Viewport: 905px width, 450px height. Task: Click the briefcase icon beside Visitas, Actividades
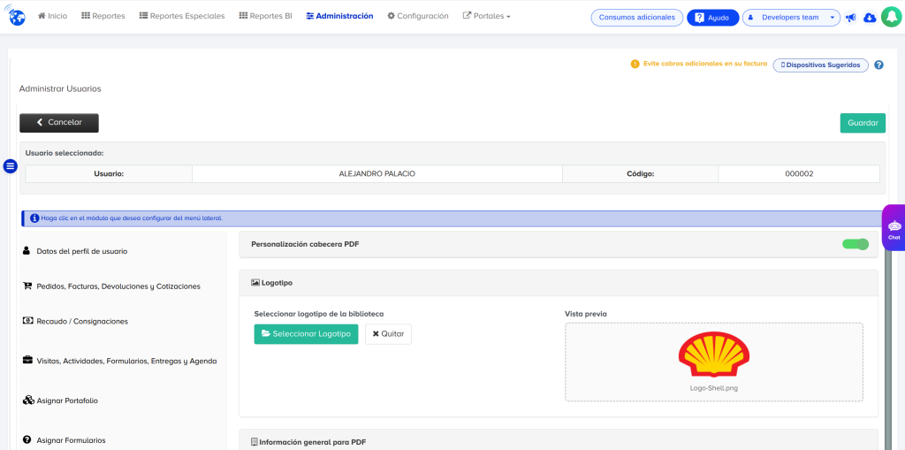point(27,360)
